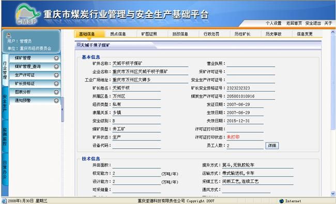Click 井田面积 field
This screenshot has height=204, width=336.
coord(136,165)
